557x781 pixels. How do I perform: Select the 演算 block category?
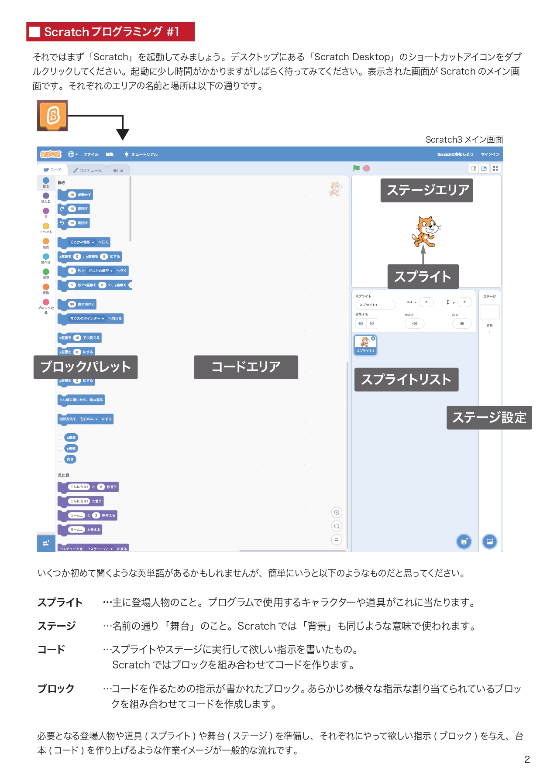[46, 274]
